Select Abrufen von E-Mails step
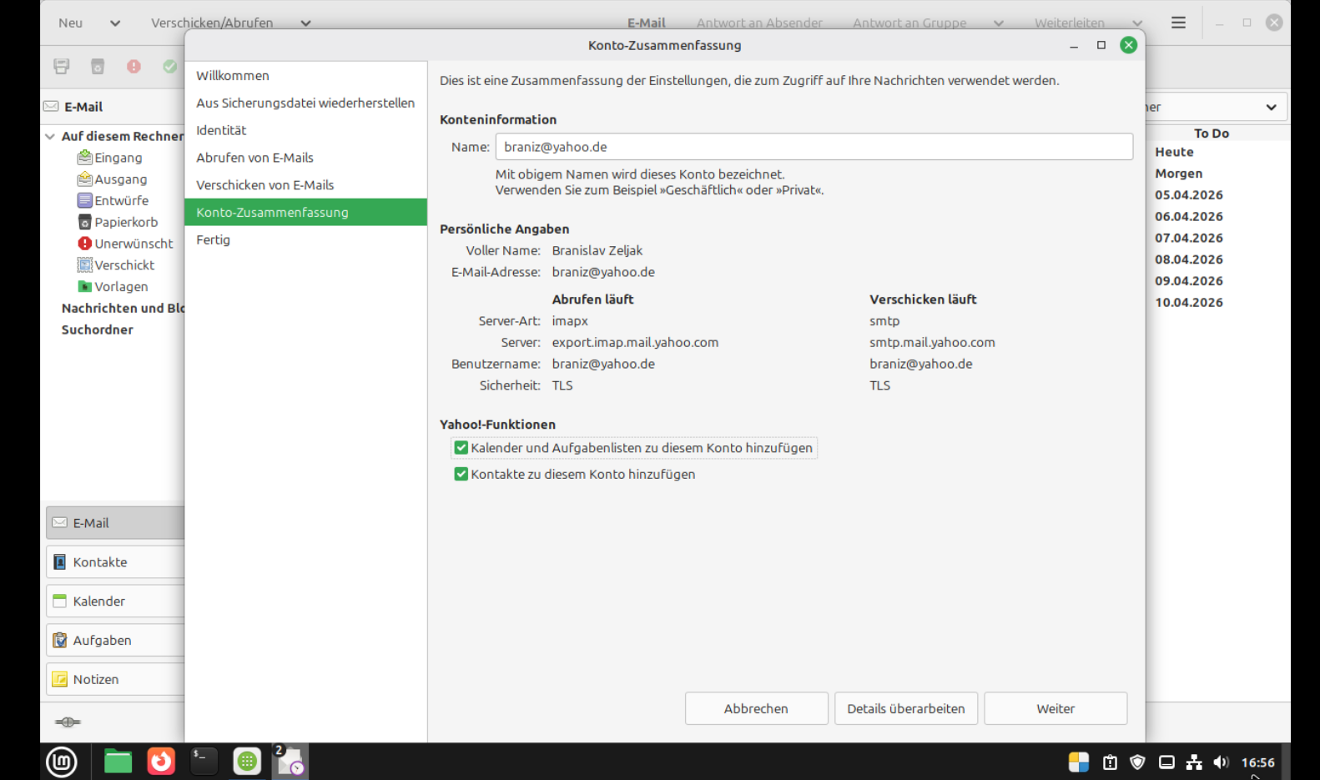Screen dimensions: 1320x780 tap(254, 158)
